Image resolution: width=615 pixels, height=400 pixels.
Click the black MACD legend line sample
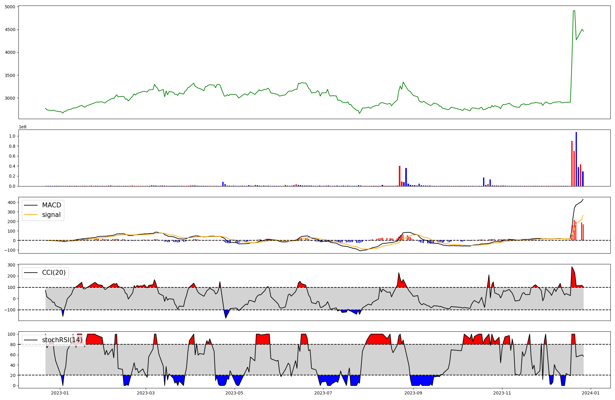pos(31,205)
